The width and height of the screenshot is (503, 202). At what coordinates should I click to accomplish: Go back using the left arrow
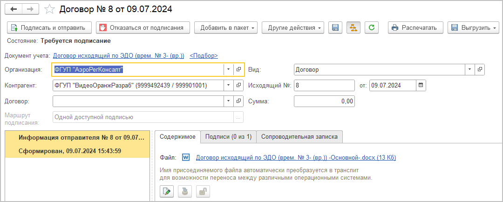[14, 9]
